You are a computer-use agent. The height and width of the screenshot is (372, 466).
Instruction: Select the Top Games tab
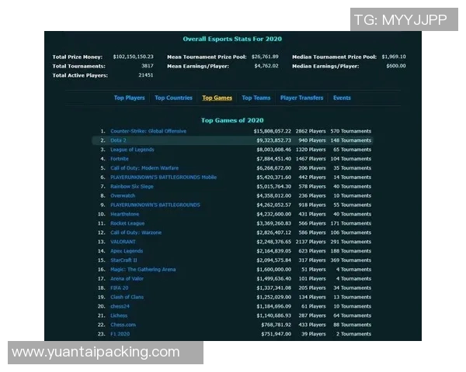pyautogui.click(x=217, y=98)
